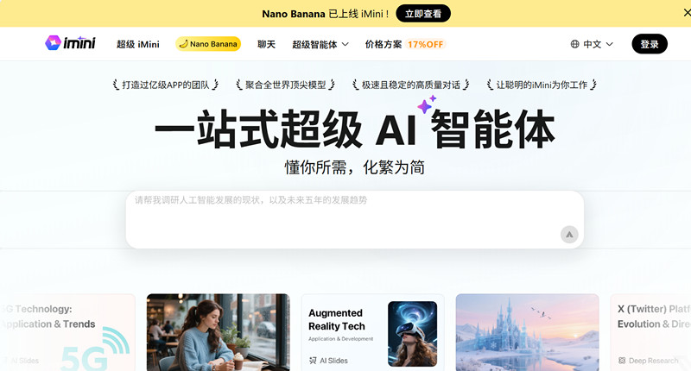691x371 pixels.
Task: Click the 极速且稳定的高质量对话 tagline
Action: [x=411, y=85]
